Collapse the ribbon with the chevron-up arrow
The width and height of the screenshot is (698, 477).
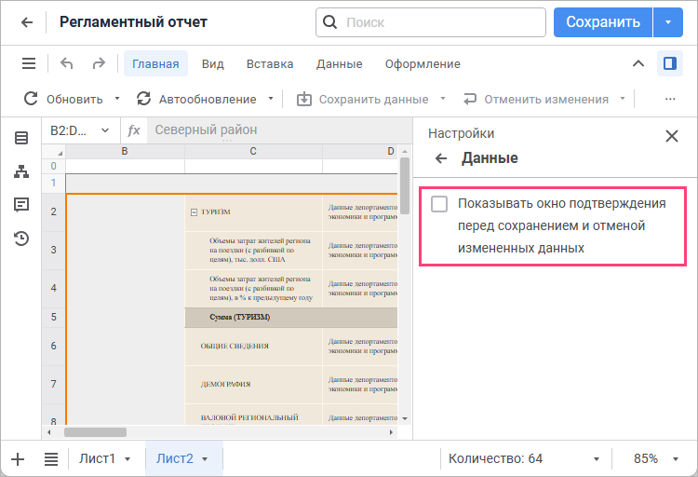coord(638,64)
